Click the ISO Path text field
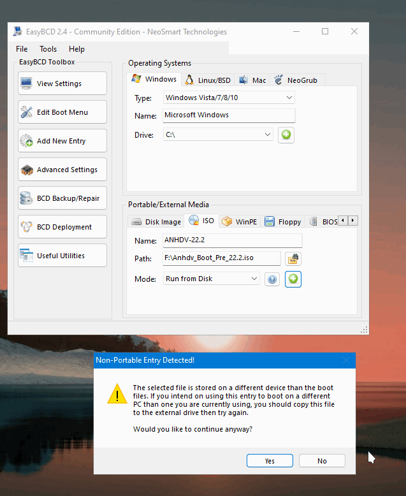The width and height of the screenshot is (406, 496). coord(222,258)
